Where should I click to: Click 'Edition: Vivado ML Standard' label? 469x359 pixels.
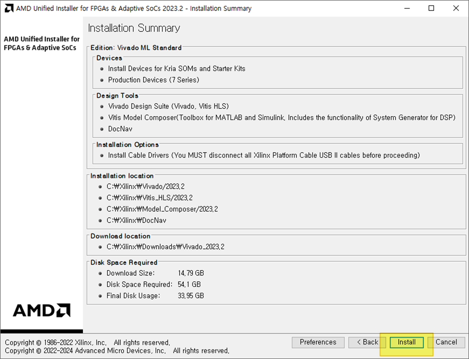(136, 48)
